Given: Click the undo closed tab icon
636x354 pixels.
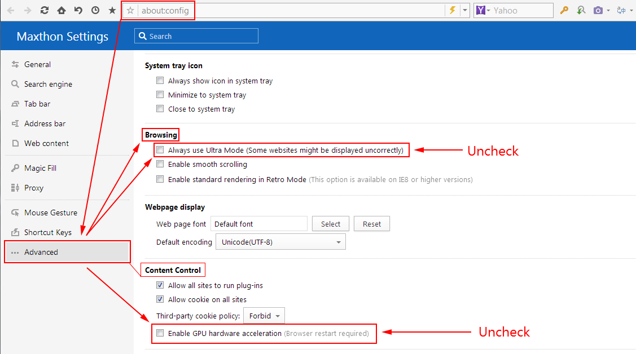Looking at the screenshot, I should tap(78, 11).
